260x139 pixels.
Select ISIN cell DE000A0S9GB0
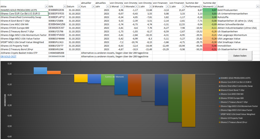pyautogui.click(x=57, y=56)
